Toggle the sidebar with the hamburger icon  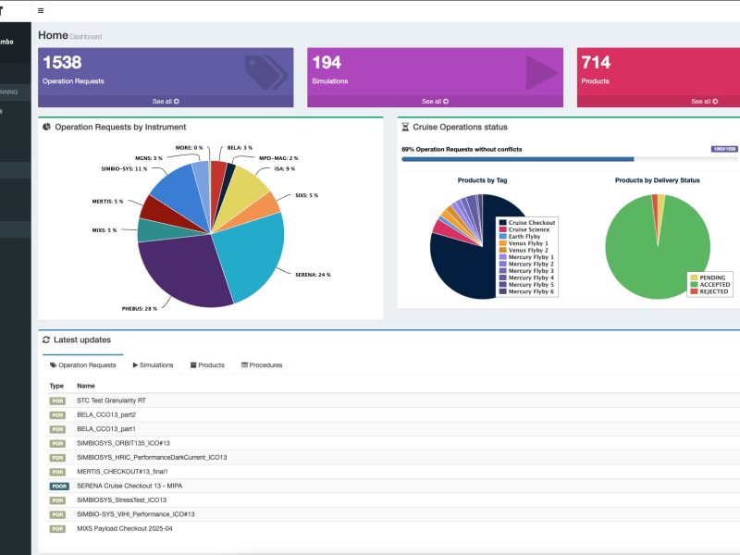point(41,10)
